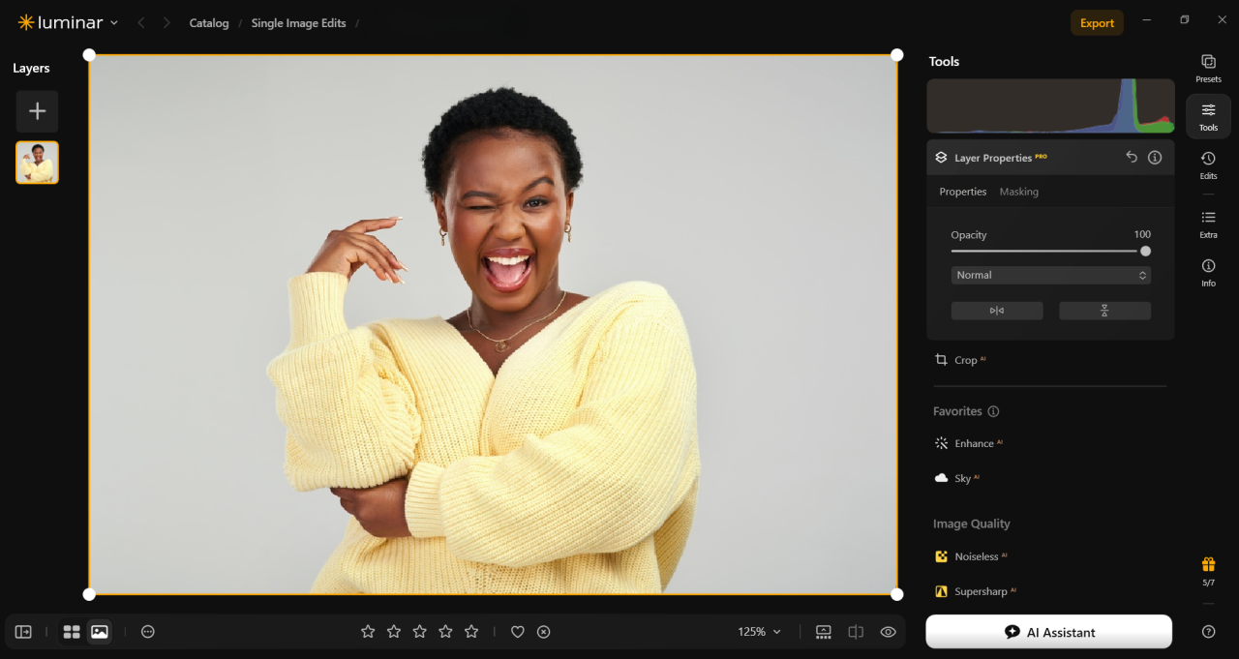Screen dimensions: 1239x659
Task: Rate image five stars
Action: (471, 632)
